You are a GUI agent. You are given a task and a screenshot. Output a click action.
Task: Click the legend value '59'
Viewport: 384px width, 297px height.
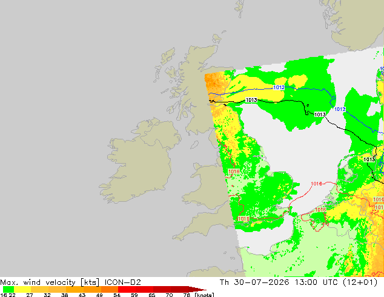click(134, 295)
